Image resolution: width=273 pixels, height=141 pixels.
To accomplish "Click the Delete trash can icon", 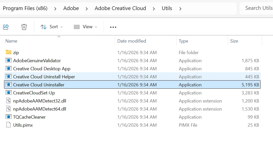I will tap(24, 27).
